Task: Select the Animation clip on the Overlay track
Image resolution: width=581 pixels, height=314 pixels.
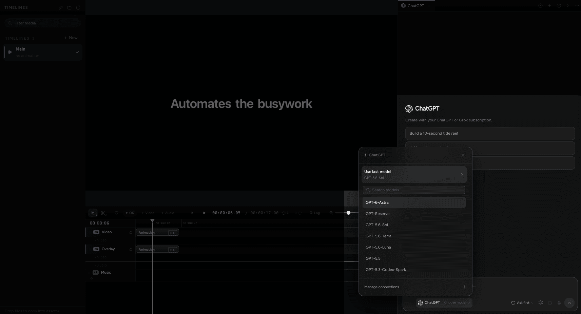Action: coord(157,249)
